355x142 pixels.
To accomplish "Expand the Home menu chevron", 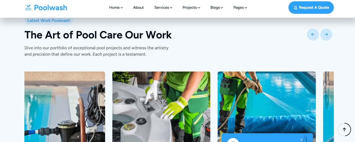I will point(122,8).
